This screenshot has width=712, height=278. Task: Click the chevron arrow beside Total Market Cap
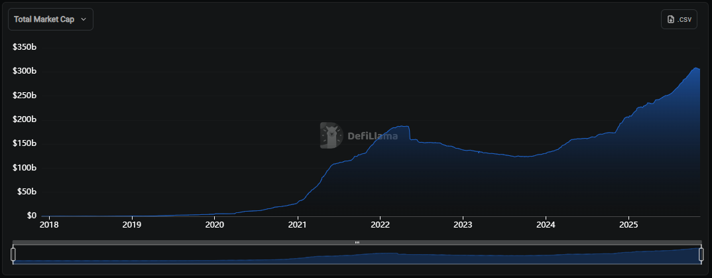click(84, 19)
